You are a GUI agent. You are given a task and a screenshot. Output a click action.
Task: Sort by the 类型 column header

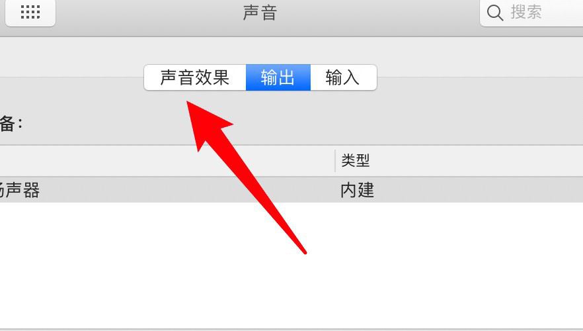pos(459,161)
